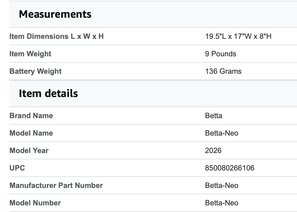Select the Item Dimensions L x W x H label
Viewport: 297px width, 212px height.
(x=57, y=36)
